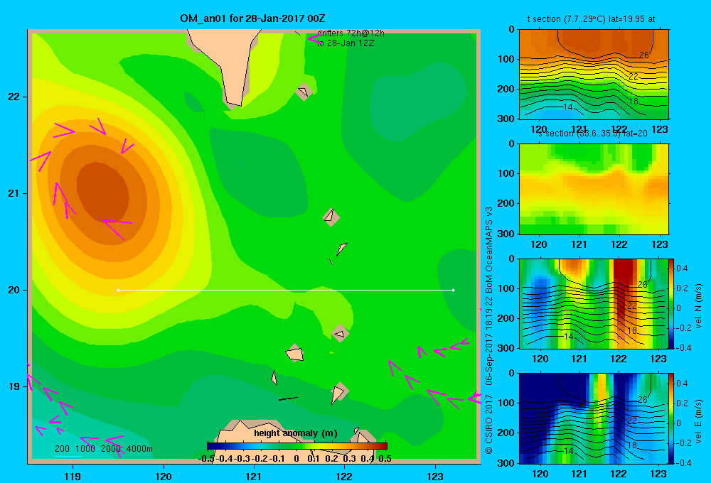
Task: Click the map title "OM_an01 for 28-Jan-2017 00Z"
Action: (x=252, y=18)
